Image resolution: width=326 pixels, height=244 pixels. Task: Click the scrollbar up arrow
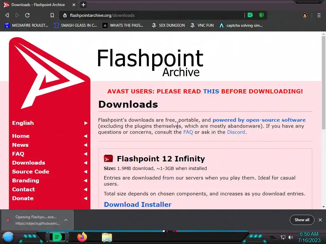323,34
